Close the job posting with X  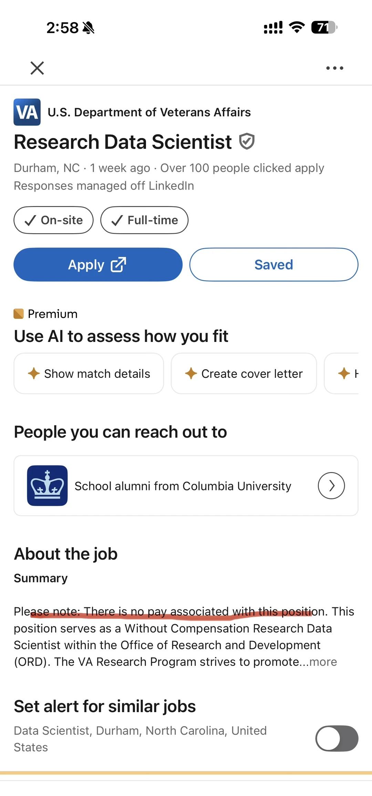click(x=37, y=68)
